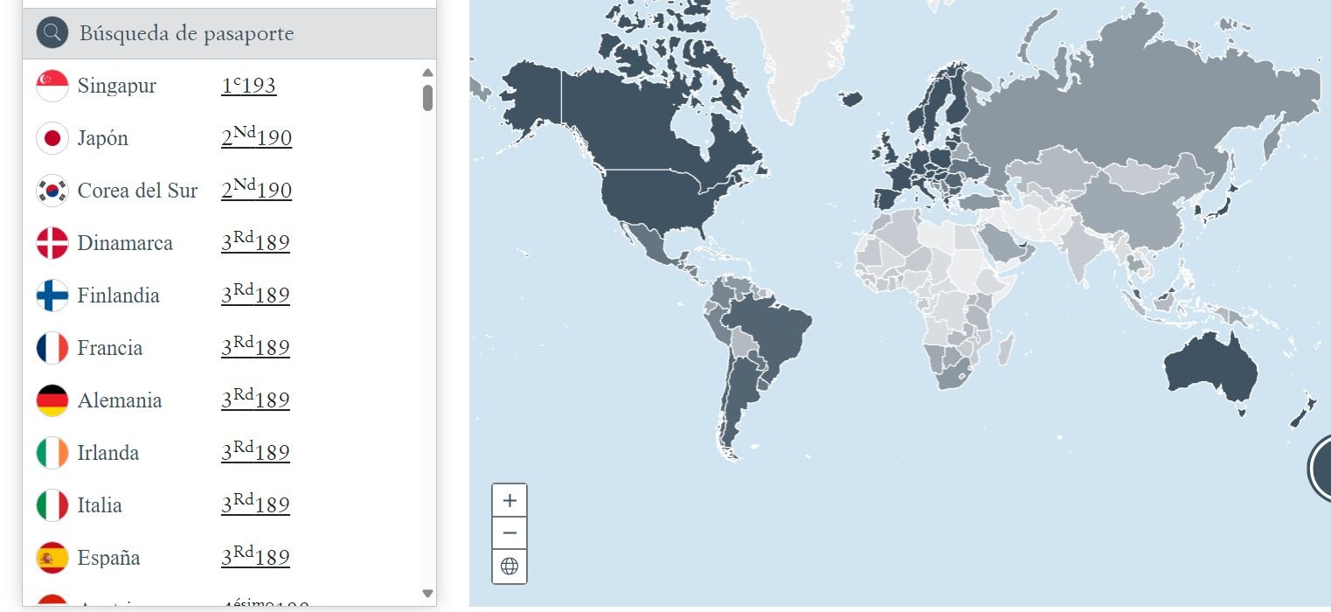
Task: Click the Dinamarca flag icon
Action: tap(52, 243)
